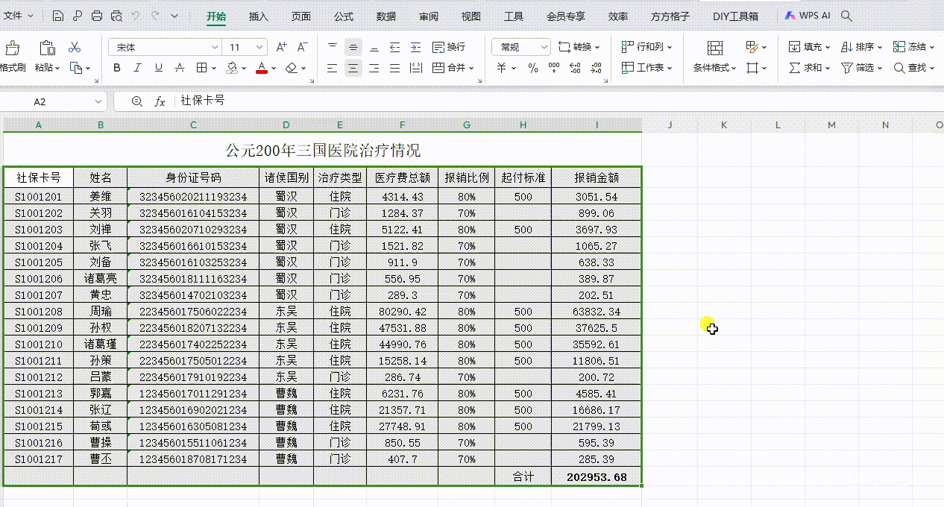Select the column F header
This screenshot has height=507, width=944.
(402, 125)
